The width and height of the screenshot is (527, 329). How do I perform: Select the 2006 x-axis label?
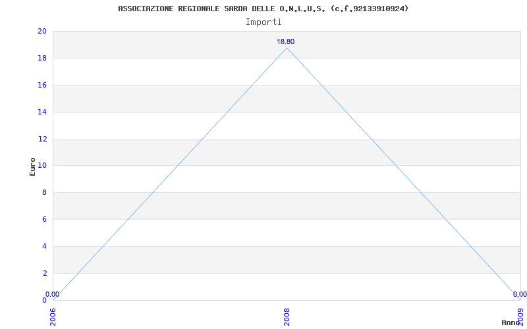click(53, 317)
